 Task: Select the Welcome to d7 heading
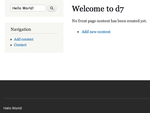click(x=98, y=9)
